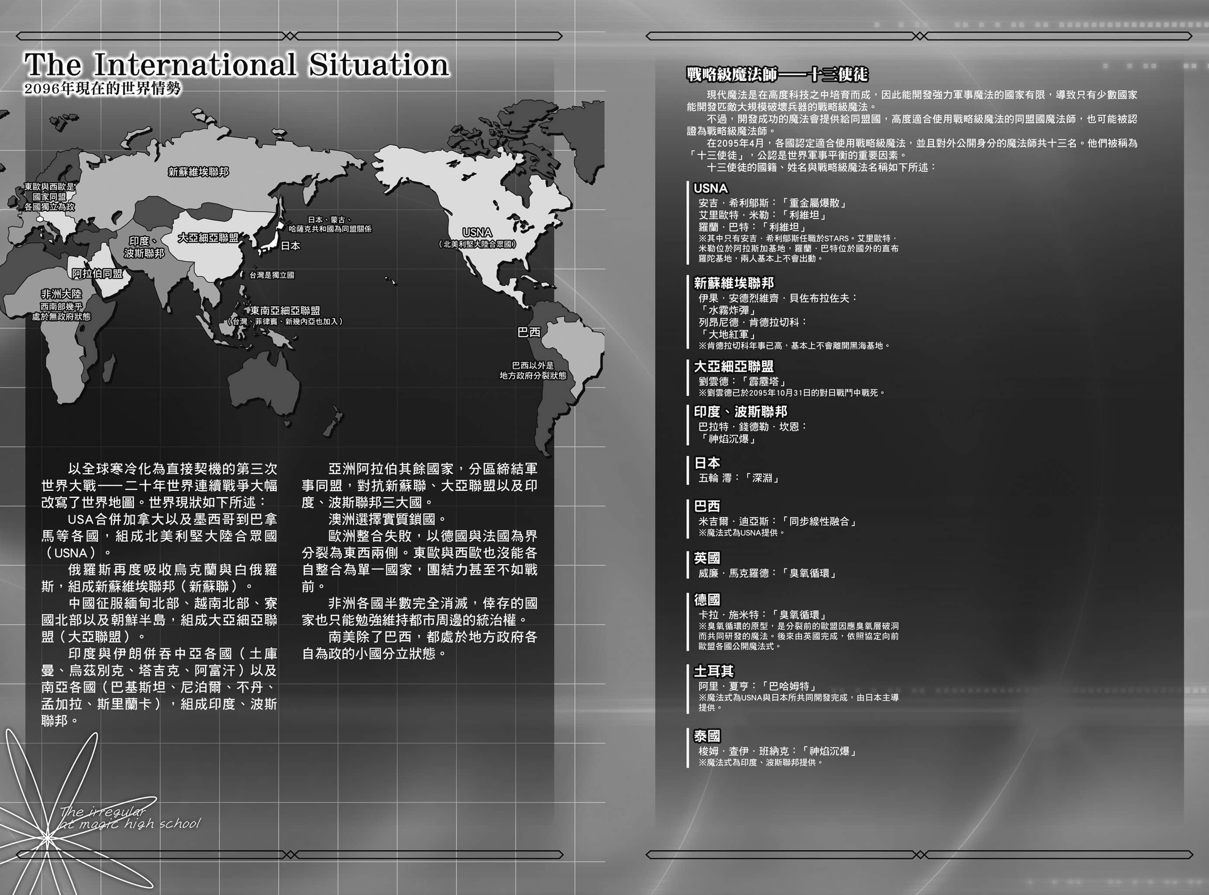This screenshot has height=895, width=1209.
Task: Click the entry "劉雲德:「霹靂塔」"
Action: [743, 382]
